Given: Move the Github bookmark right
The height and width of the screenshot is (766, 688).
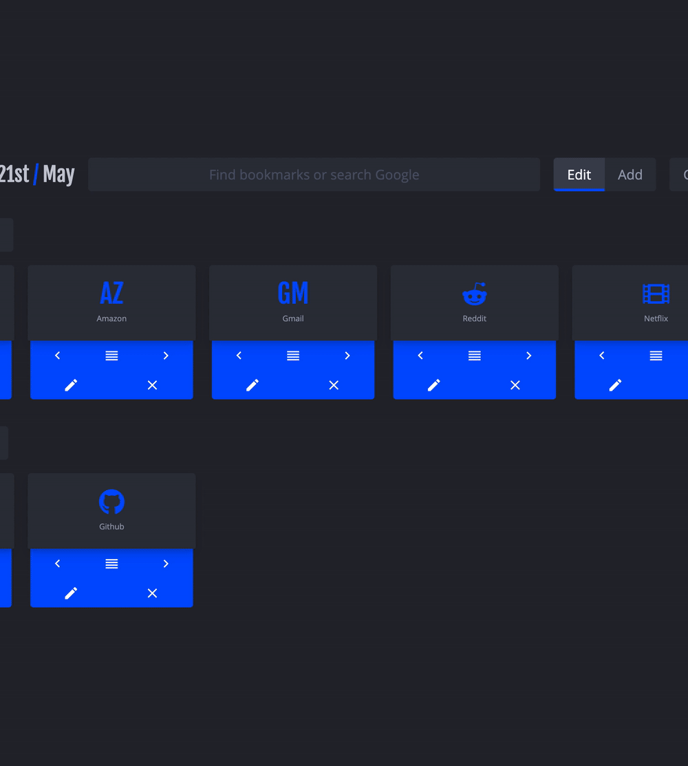Looking at the screenshot, I should pyautogui.click(x=166, y=564).
